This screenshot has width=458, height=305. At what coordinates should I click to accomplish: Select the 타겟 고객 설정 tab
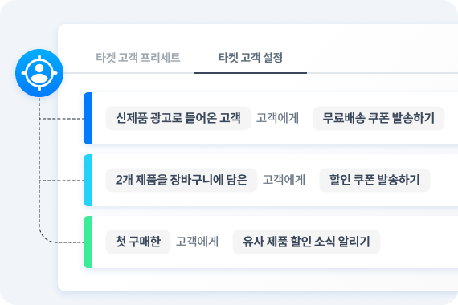point(251,58)
